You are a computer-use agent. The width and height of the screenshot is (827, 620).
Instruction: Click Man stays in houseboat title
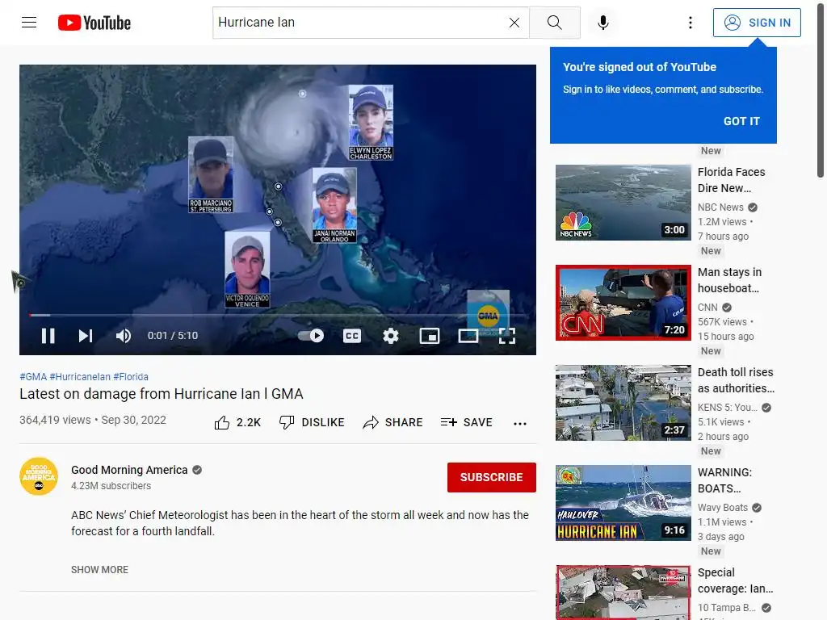(729, 280)
